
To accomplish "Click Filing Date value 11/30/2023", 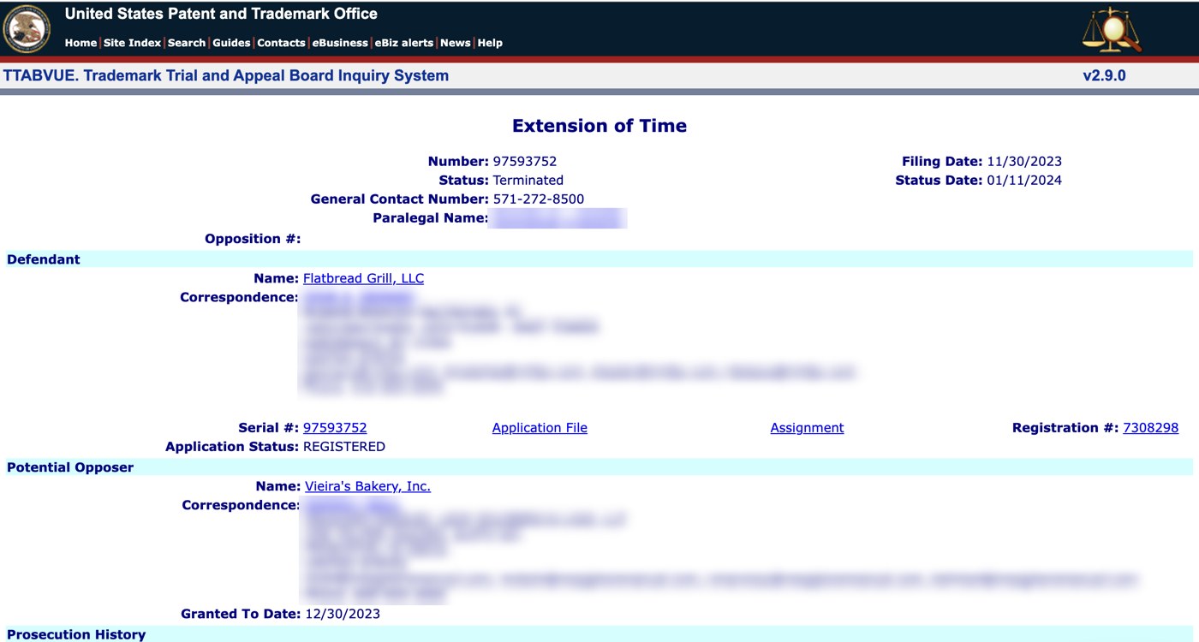I will pyautogui.click(x=1024, y=161).
